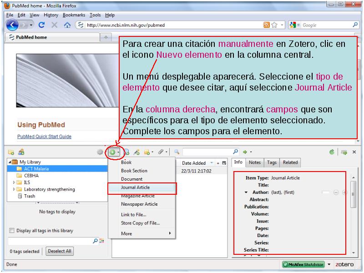Screen dimensions: 364x273
Task: Open the address bar URL history dropdown
Action: [282, 25]
